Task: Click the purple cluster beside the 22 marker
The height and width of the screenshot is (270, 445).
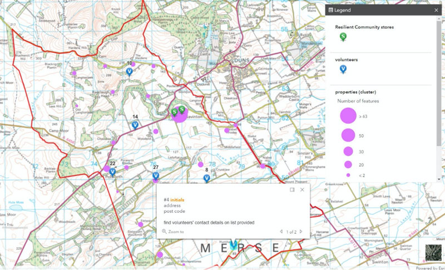Action: click(x=106, y=169)
